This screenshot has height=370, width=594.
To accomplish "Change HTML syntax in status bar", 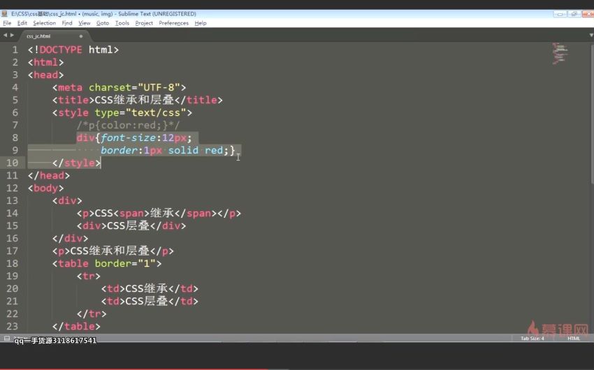I will pyautogui.click(x=574, y=338).
